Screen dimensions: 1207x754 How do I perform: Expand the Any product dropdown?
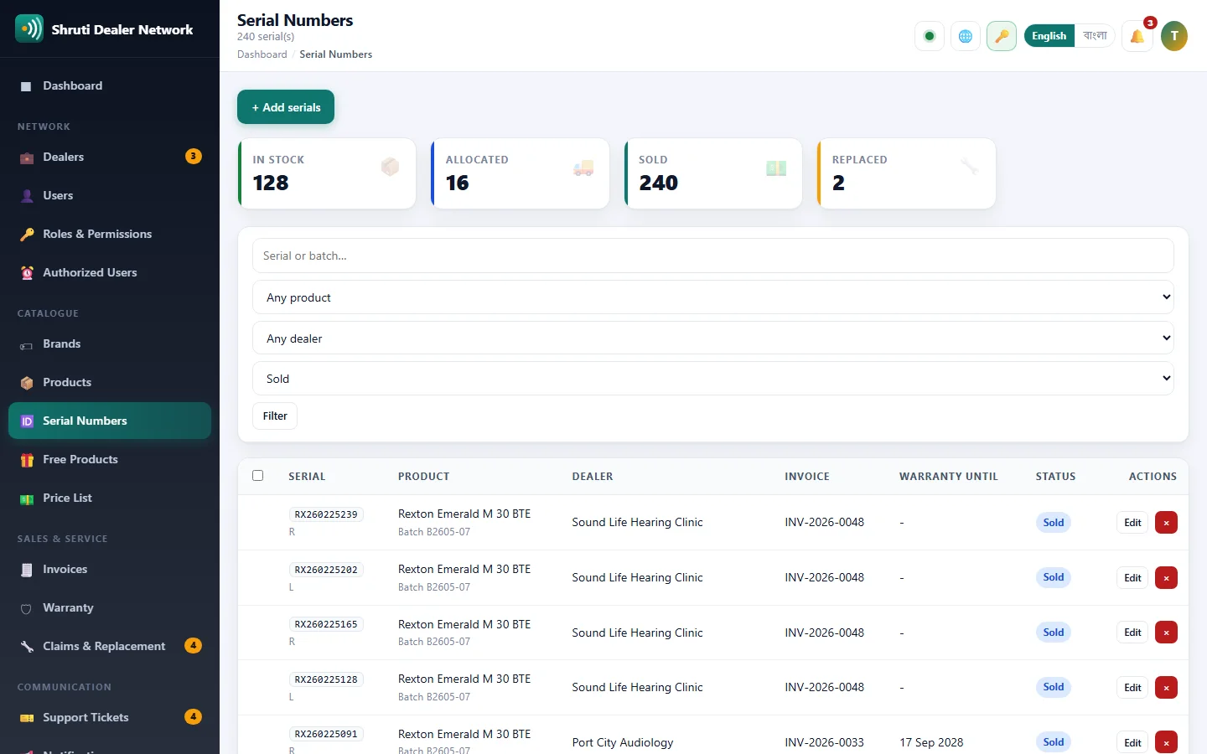(x=713, y=297)
